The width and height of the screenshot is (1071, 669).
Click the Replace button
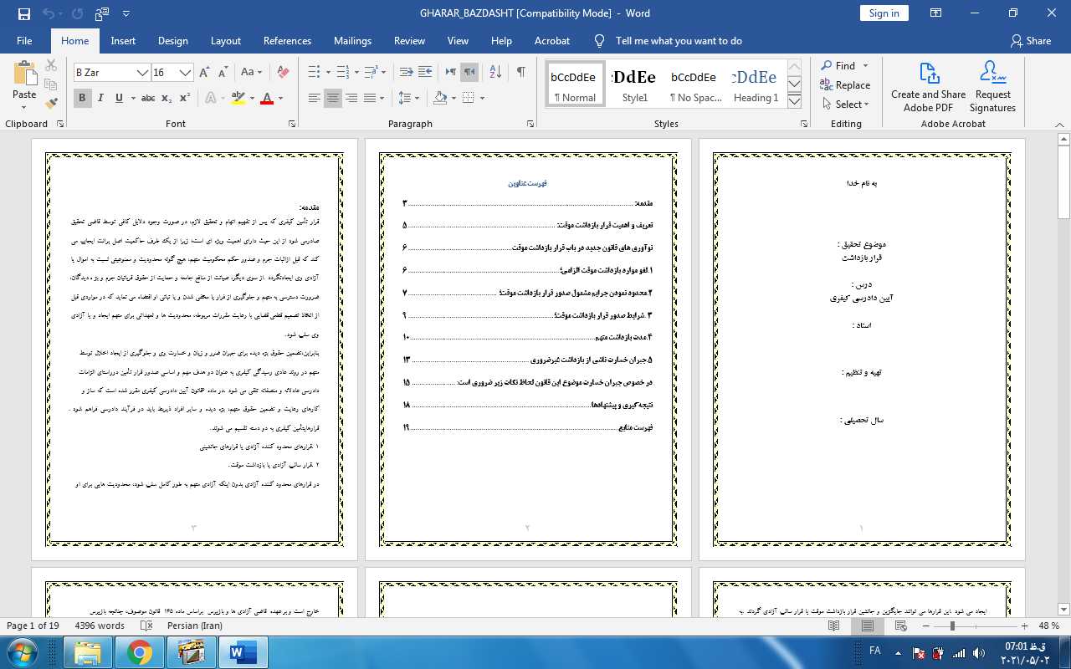click(845, 84)
